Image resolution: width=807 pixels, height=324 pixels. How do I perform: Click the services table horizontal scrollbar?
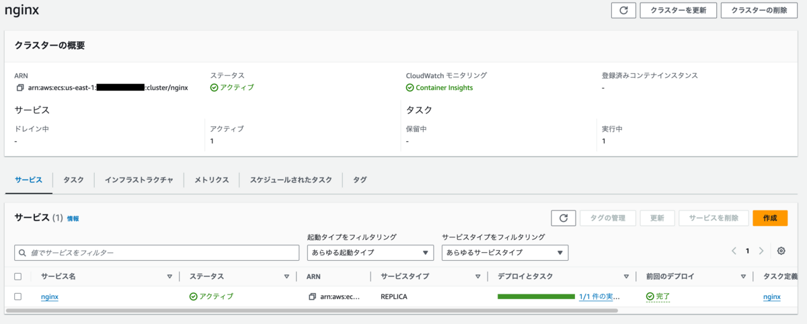tap(311, 311)
